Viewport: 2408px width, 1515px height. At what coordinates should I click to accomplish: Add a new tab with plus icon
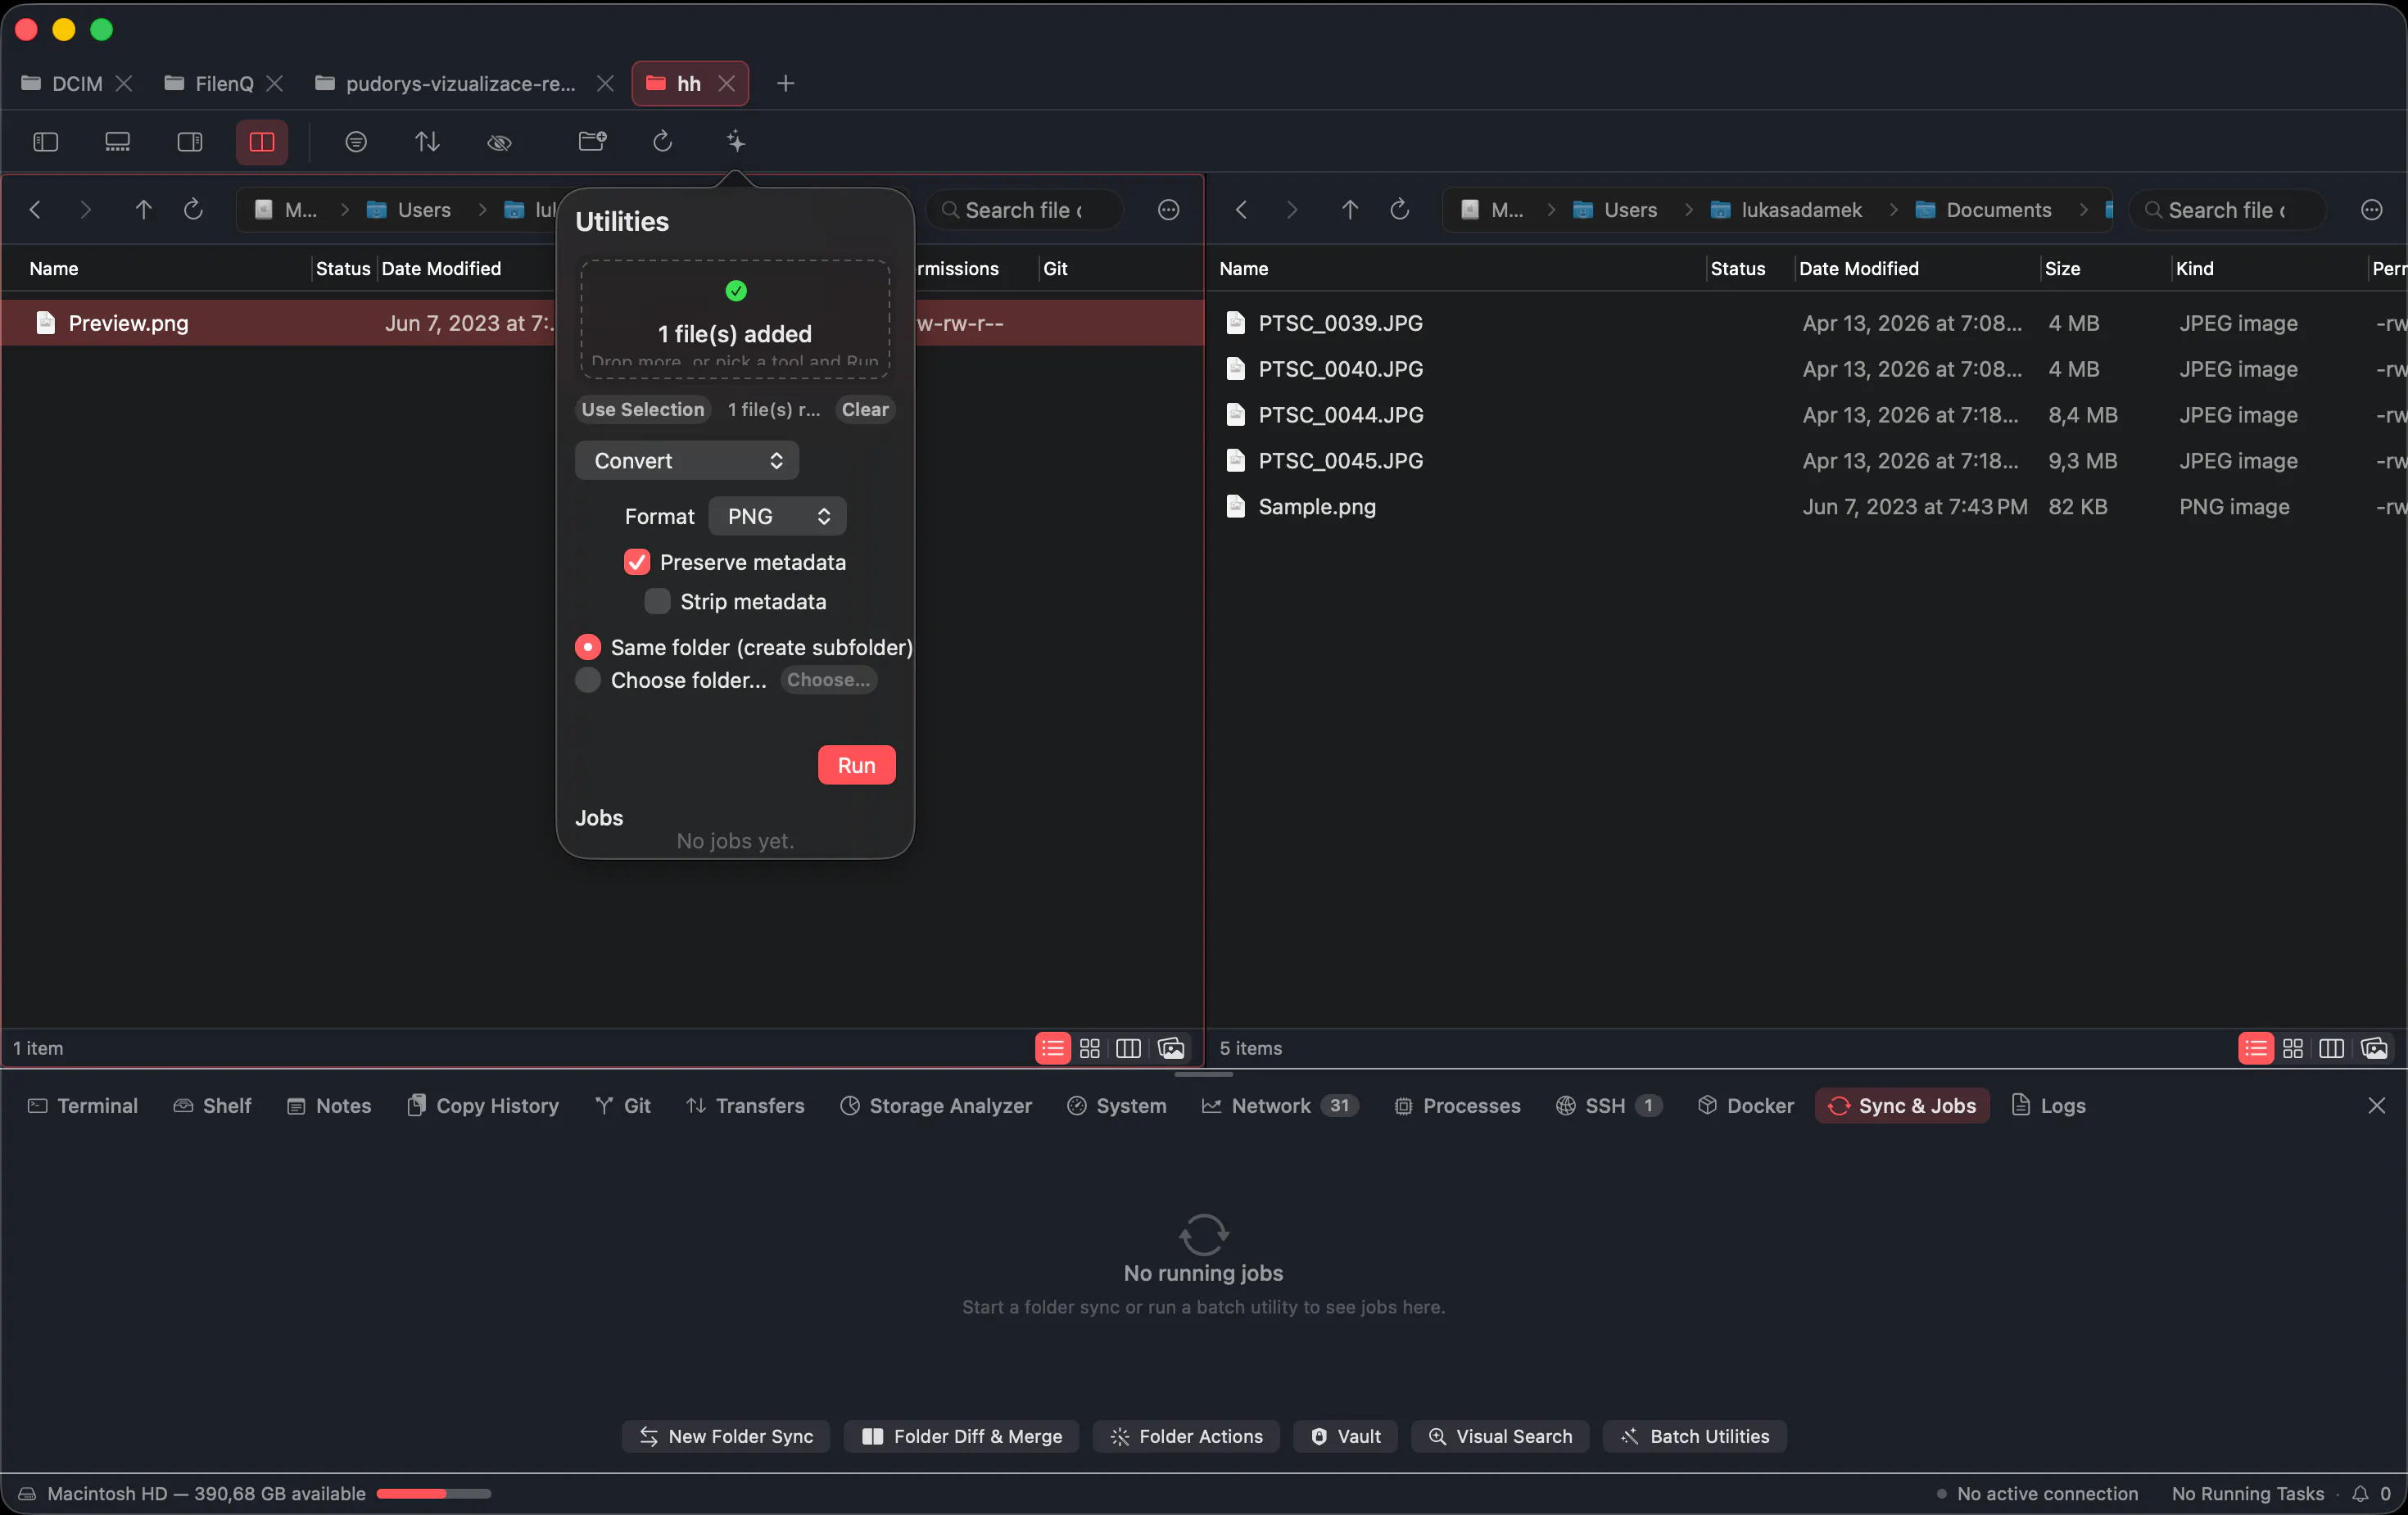(x=786, y=83)
